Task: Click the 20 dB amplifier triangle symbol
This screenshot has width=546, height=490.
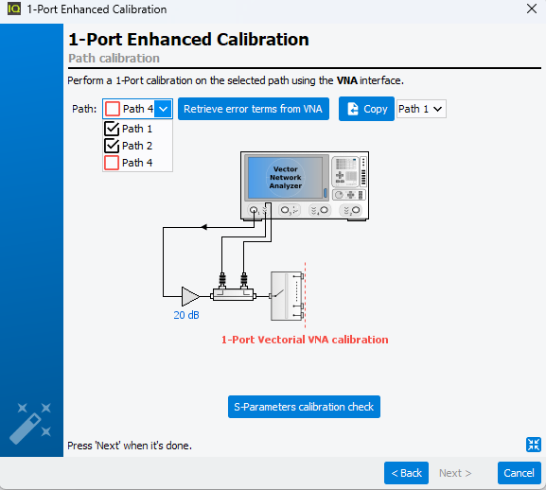Action: [x=190, y=296]
